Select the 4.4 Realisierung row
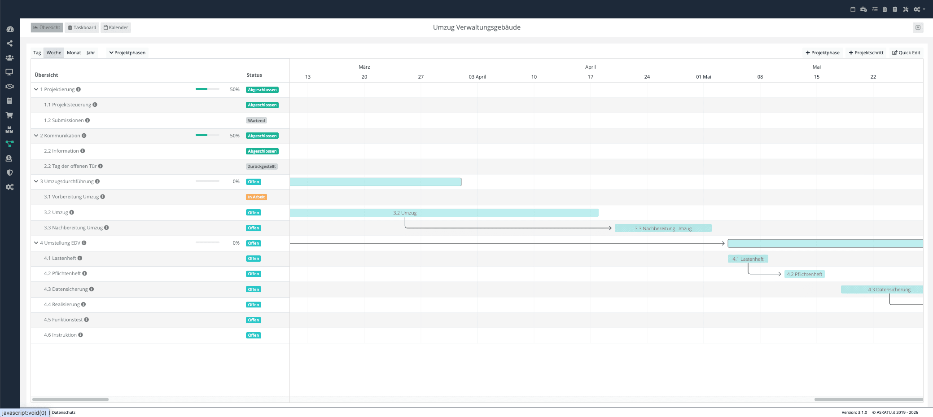This screenshot has width=933, height=417. point(160,305)
